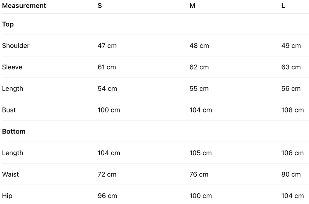This screenshot has width=309, height=204.
Task: Click the 105 cm bottom length value
Action: pyautogui.click(x=200, y=153)
